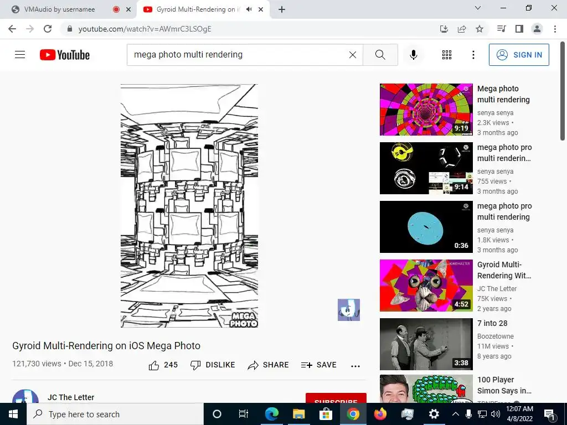
Task: Open 7 into 28 video title
Action: [x=492, y=323]
